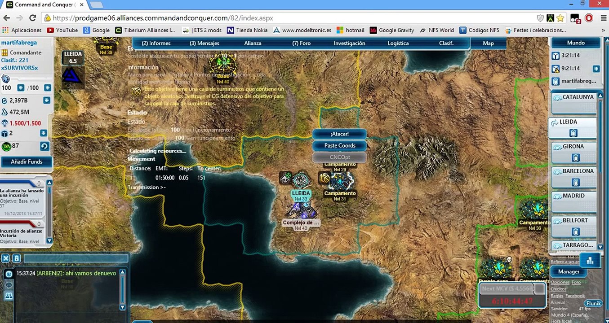This screenshot has height=323, width=609.
Task: Click the Foro link under Manager
Action: point(576,283)
